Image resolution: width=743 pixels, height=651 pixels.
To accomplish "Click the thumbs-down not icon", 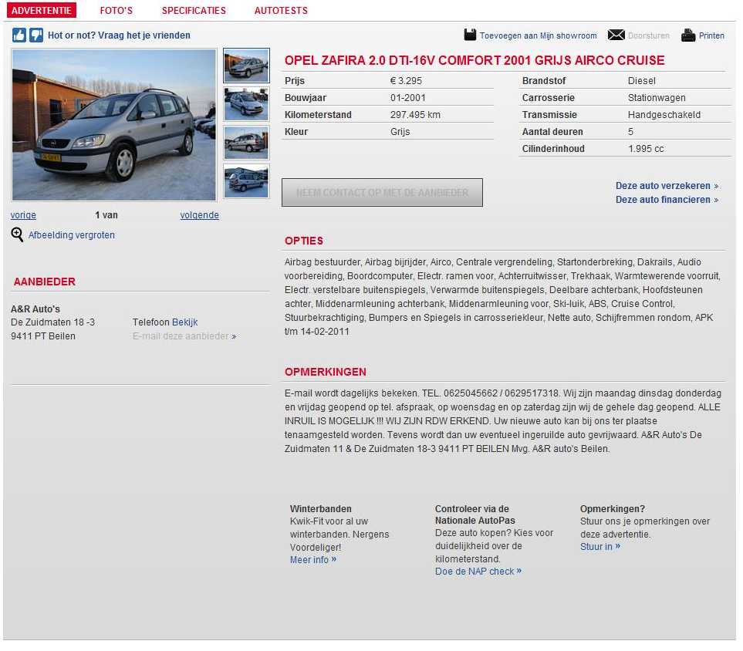I will tap(36, 35).
